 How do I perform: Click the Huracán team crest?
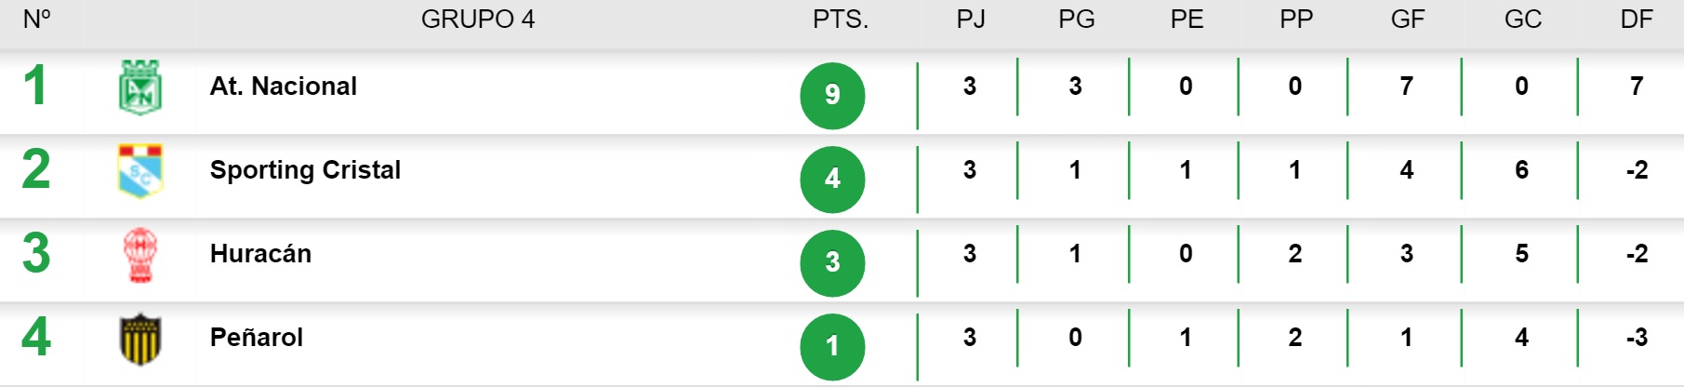(140, 254)
